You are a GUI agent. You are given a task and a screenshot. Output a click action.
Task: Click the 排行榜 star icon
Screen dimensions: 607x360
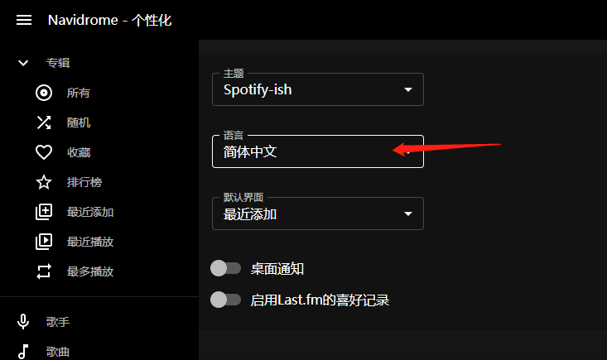44,182
